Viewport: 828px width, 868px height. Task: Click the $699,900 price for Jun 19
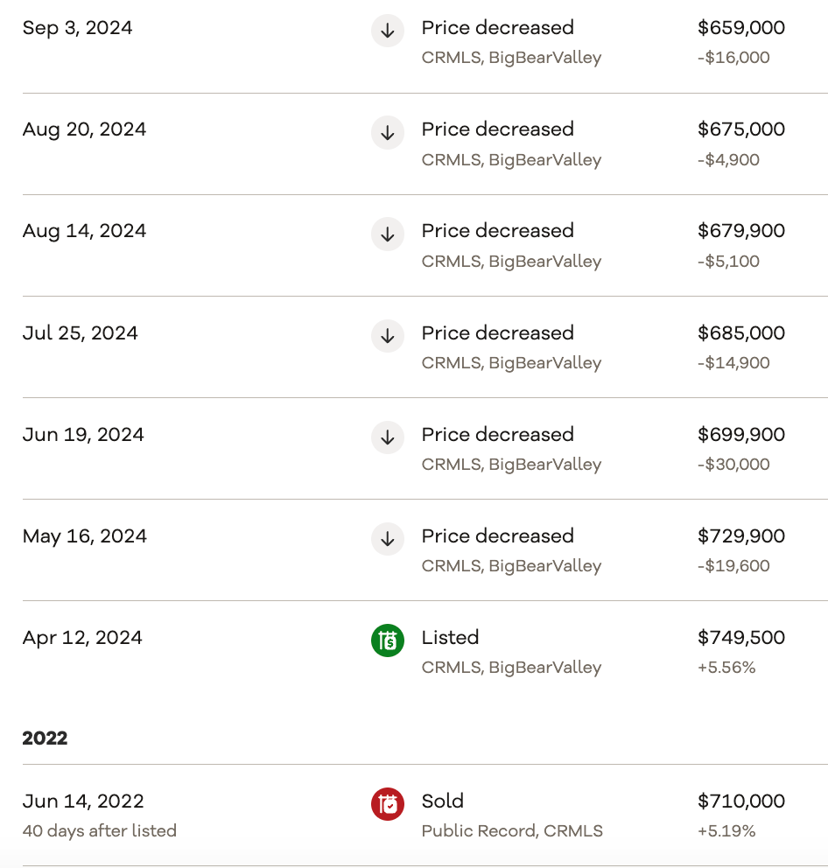point(740,435)
